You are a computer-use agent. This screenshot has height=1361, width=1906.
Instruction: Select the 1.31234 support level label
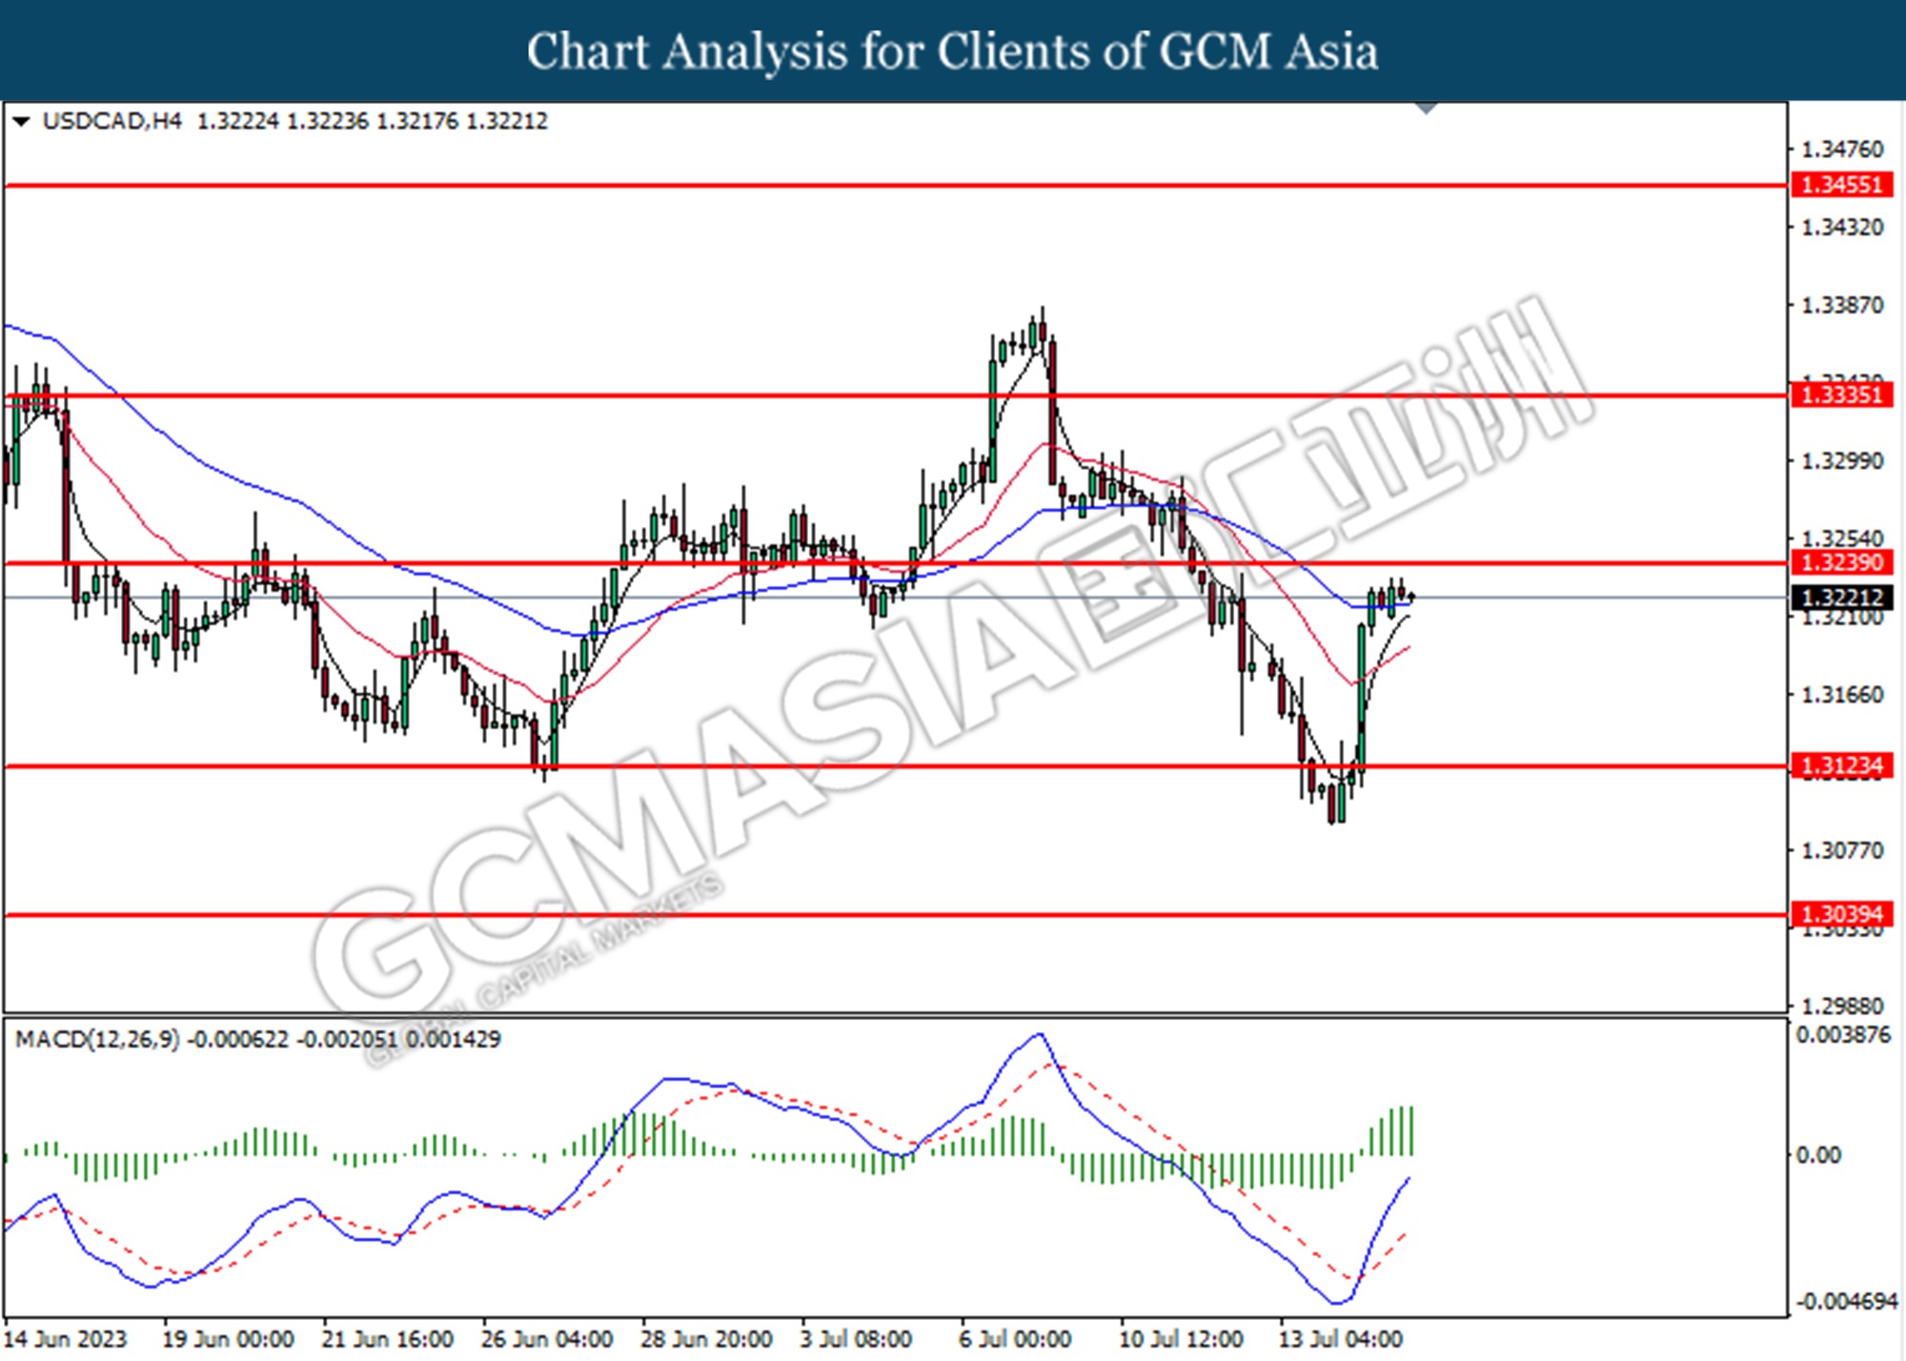point(1841,766)
